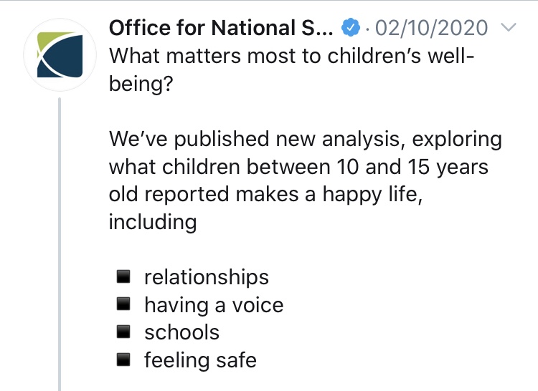Open the Office for National Statistics profile avatar
The height and width of the screenshot is (391, 538).
59,54
